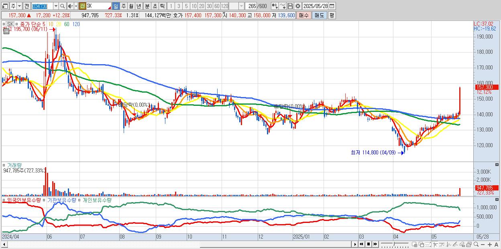Screen dimensions: 501x249
Task: Click the interval 5 button
Action: (186, 6)
